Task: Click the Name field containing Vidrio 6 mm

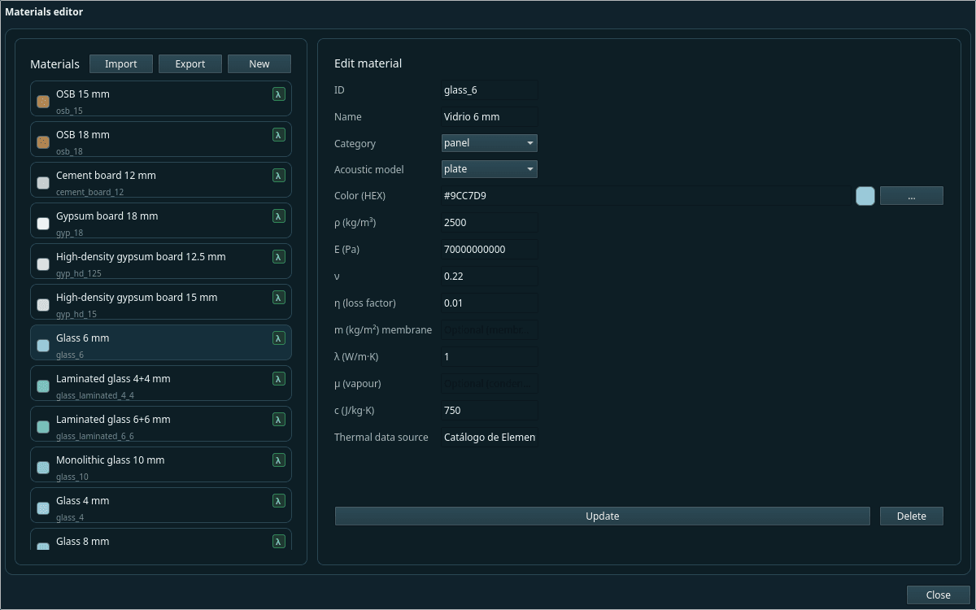Action: pos(489,117)
